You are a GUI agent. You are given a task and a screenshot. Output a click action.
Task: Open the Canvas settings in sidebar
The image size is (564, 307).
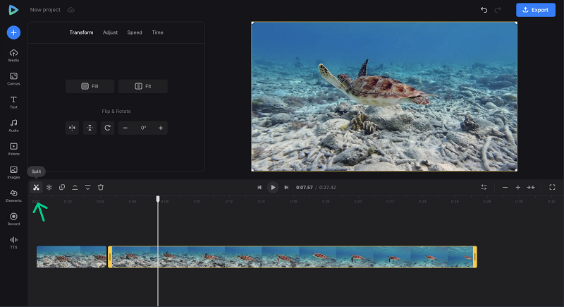(x=13, y=79)
